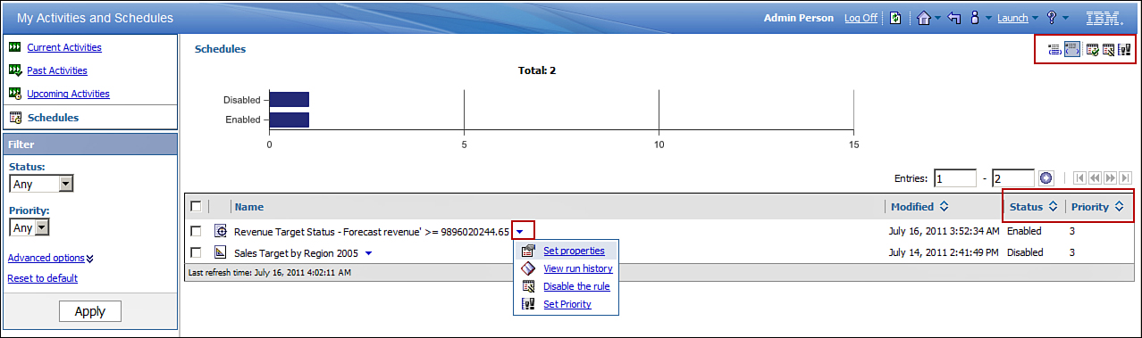Screen dimensions: 1142x338
Task: Tick the checkbox for Sales Target by Region 2005
Action: click(x=196, y=252)
